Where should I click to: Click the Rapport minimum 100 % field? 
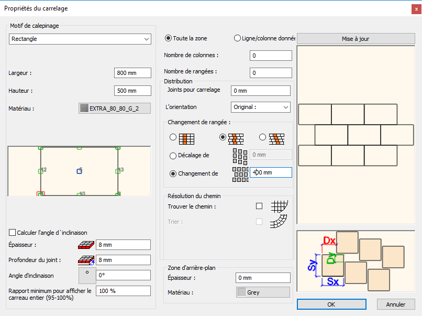(123, 291)
